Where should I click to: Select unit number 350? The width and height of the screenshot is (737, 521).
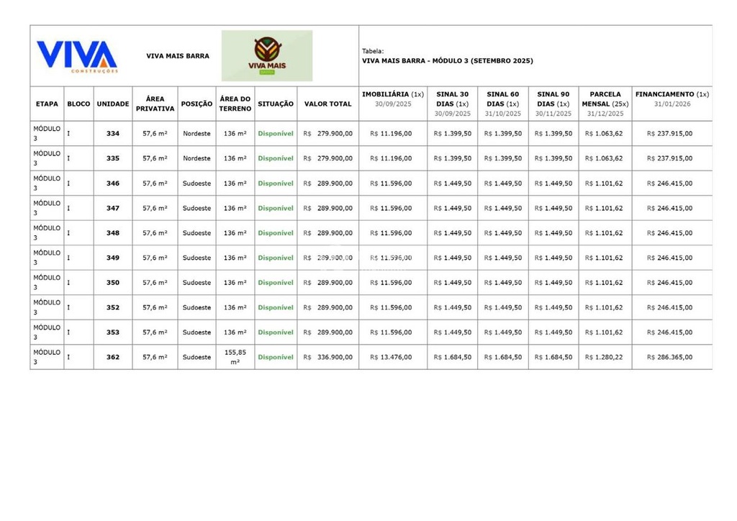coord(113,283)
